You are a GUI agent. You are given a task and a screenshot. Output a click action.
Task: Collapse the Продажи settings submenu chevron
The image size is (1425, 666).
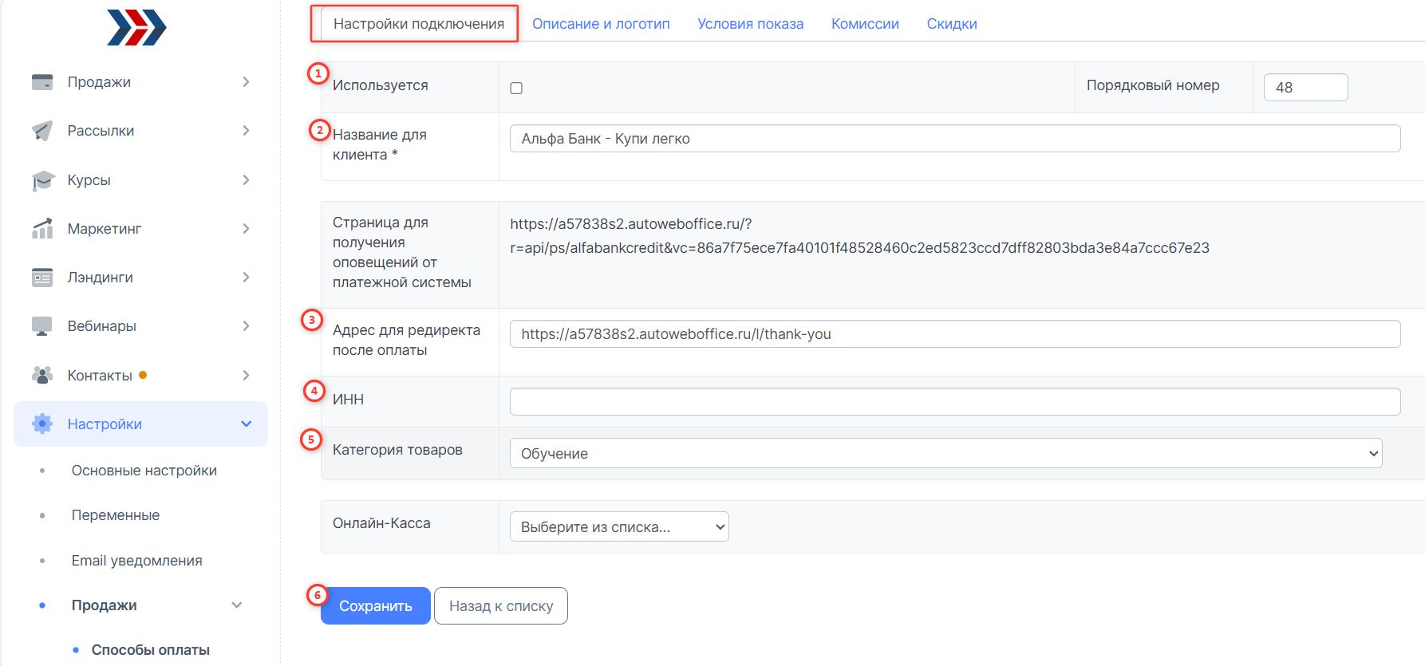237,605
